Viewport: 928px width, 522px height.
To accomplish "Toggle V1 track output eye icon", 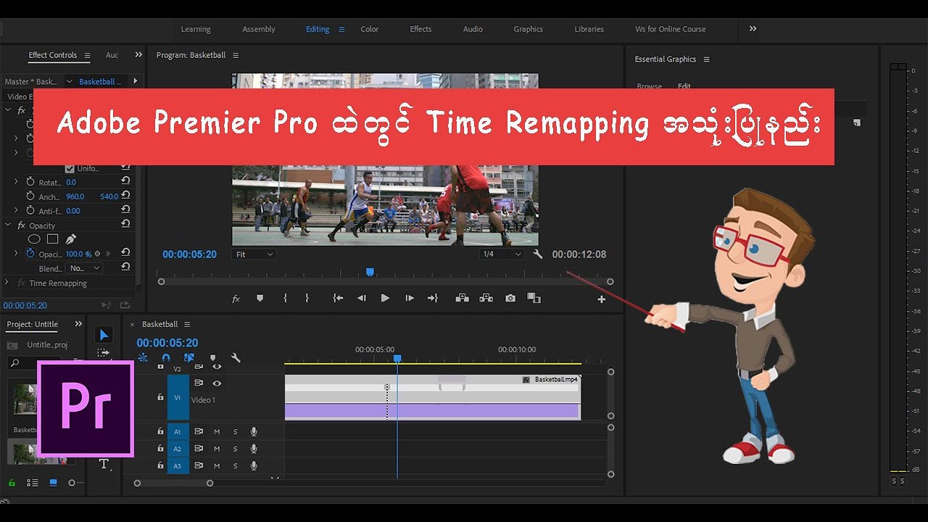I will coord(217,383).
